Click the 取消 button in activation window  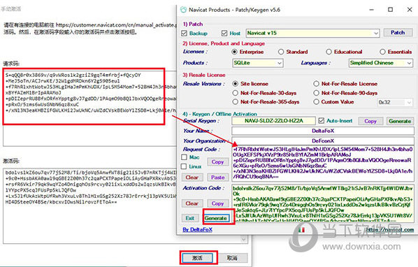point(232,258)
